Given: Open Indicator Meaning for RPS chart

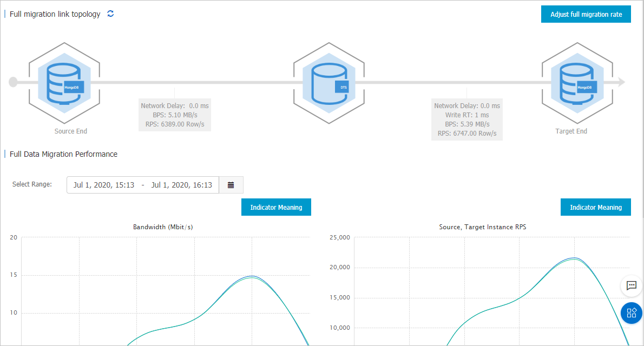Looking at the screenshot, I should click(595, 207).
